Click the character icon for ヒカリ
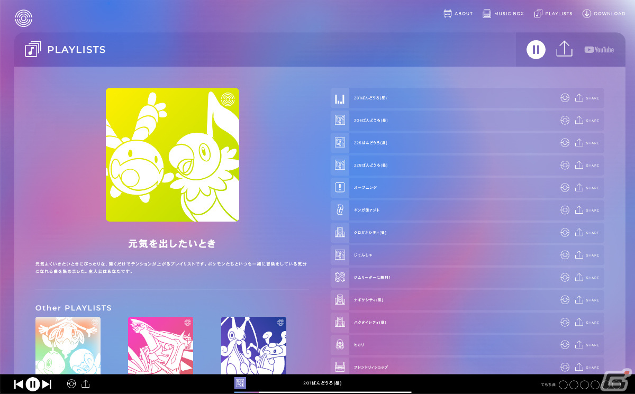Image resolution: width=635 pixels, height=394 pixels. click(x=340, y=345)
